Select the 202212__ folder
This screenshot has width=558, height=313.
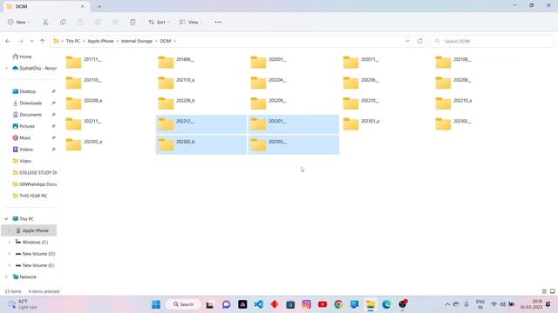[x=201, y=123]
